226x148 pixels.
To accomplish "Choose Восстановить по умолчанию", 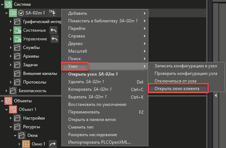I will coord(105,104).
